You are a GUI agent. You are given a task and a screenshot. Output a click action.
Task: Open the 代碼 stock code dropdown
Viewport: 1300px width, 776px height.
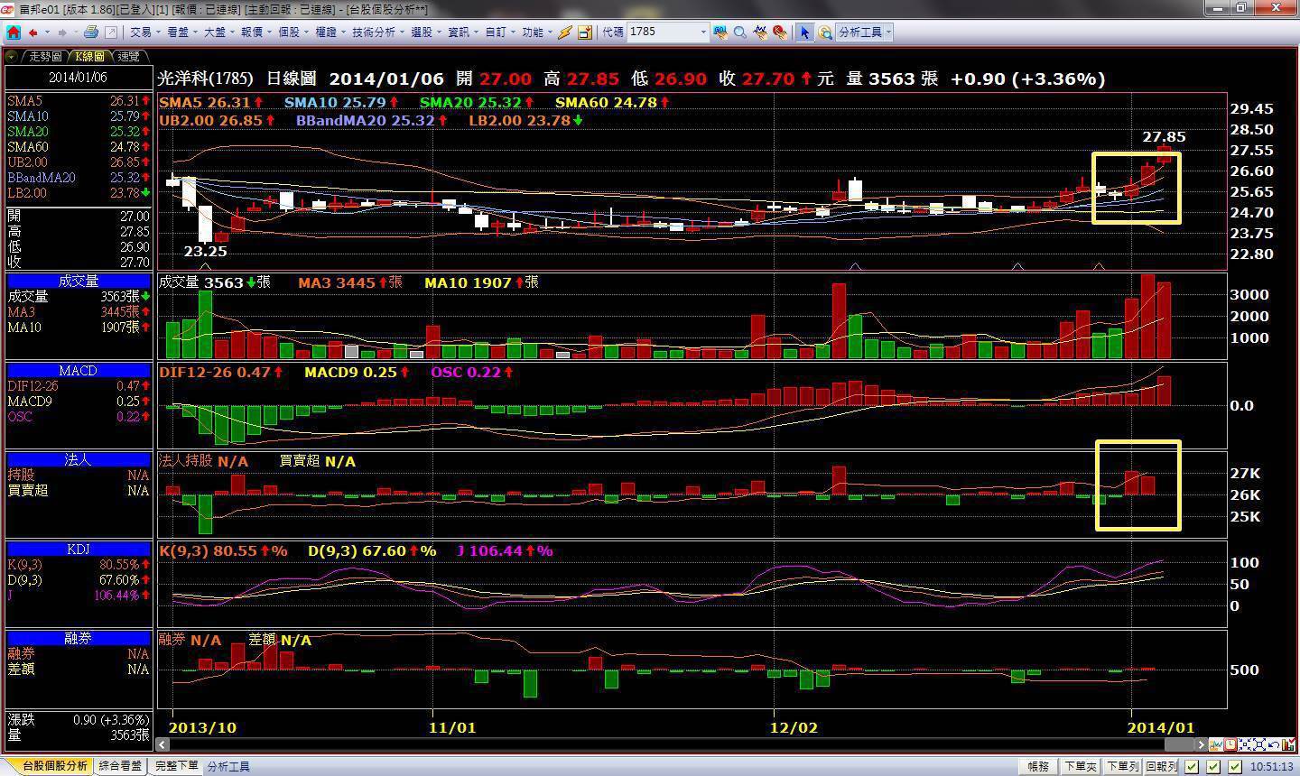click(x=703, y=32)
